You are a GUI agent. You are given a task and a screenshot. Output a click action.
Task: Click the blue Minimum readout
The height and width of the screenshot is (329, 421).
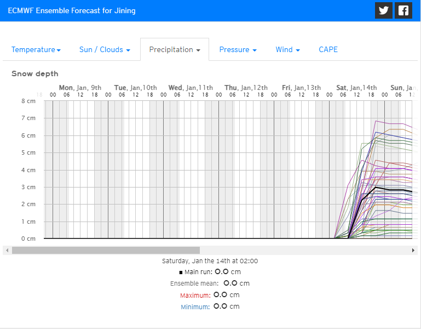(210, 307)
